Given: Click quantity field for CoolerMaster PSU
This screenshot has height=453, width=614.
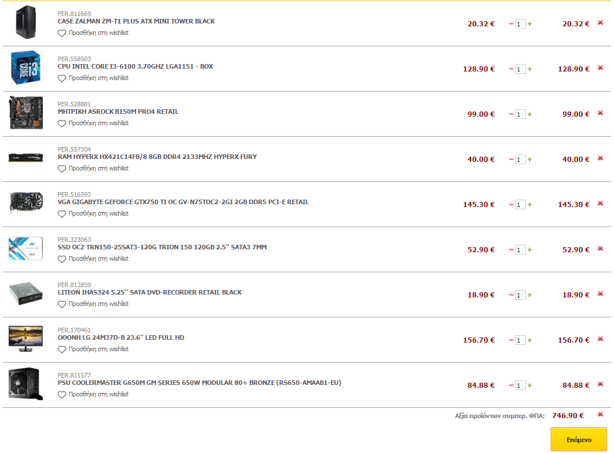Looking at the screenshot, I should click(520, 386).
